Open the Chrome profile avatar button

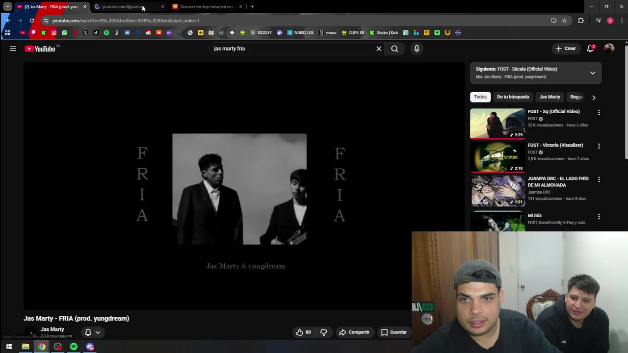coord(610,21)
